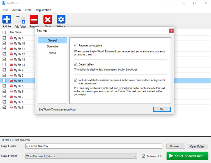Click the green Start conversion button
This screenshot has height=163, width=211.
[187, 156]
